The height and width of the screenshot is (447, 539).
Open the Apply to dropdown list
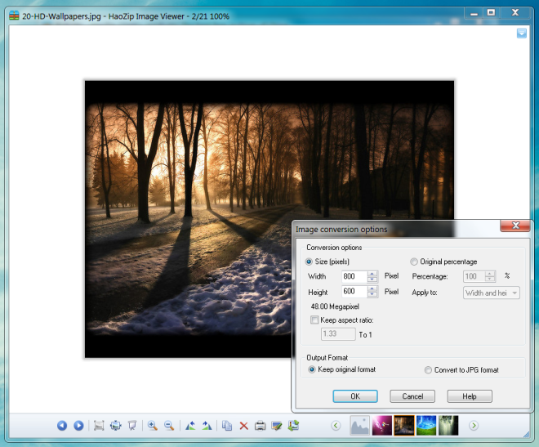coord(491,293)
